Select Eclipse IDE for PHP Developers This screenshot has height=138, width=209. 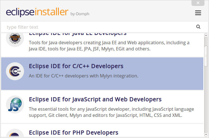point(74,132)
